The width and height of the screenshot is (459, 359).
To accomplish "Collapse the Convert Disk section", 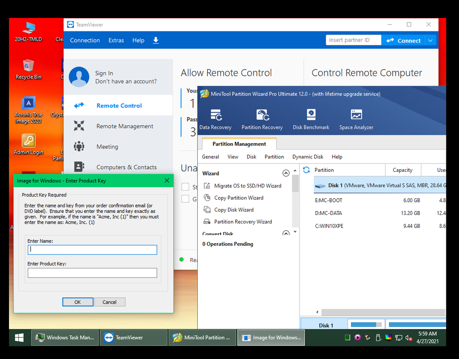I will (x=286, y=233).
